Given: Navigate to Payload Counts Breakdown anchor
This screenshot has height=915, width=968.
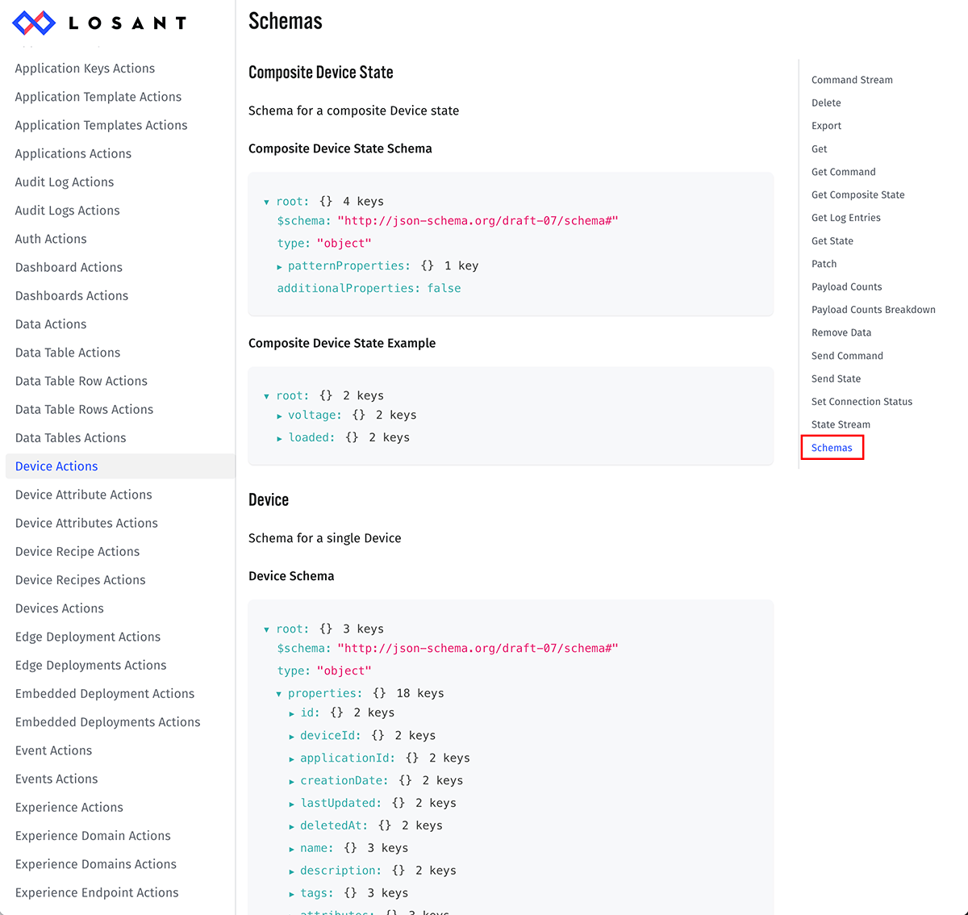Looking at the screenshot, I should tap(873, 310).
